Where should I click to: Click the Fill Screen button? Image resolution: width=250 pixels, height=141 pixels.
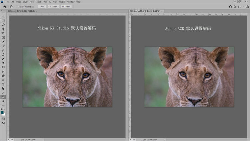point(66,6)
